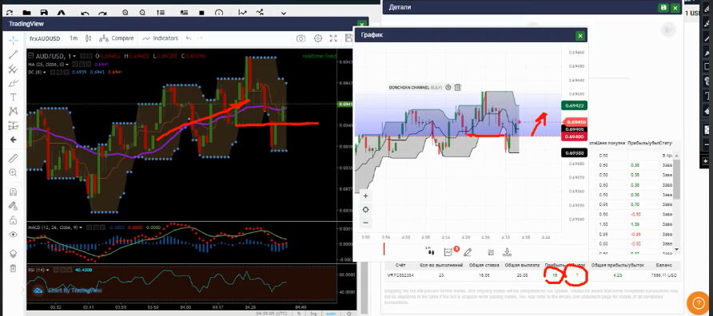Open the 1m interval selector
The image size is (713, 316).
[x=74, y=38]
